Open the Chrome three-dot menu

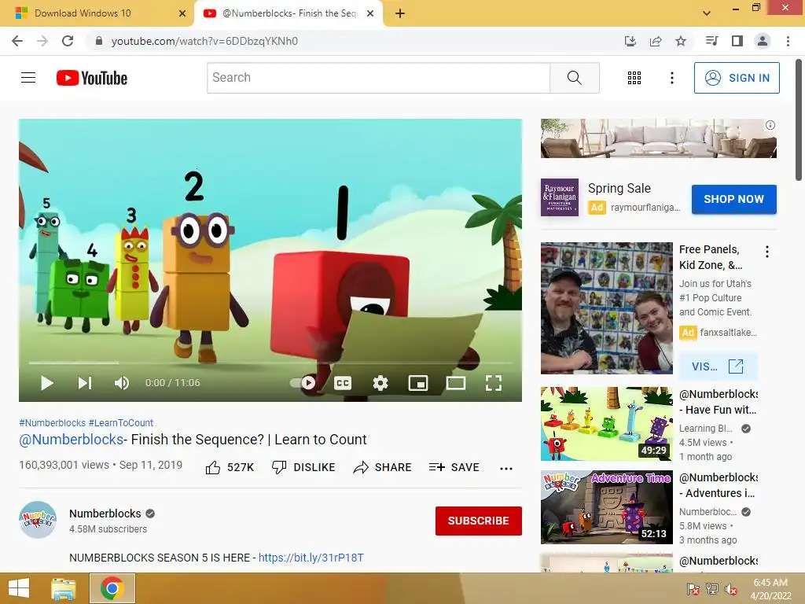pyautogui.click(x=788, y=41)
